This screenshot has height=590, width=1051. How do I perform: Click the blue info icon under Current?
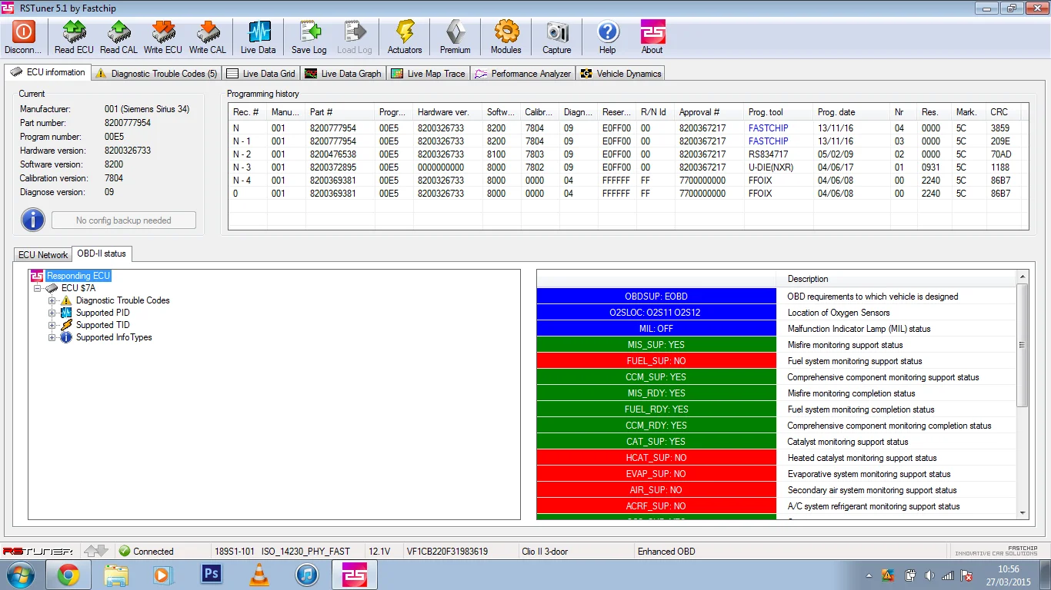pyautogui.click(x=33, y=220)
